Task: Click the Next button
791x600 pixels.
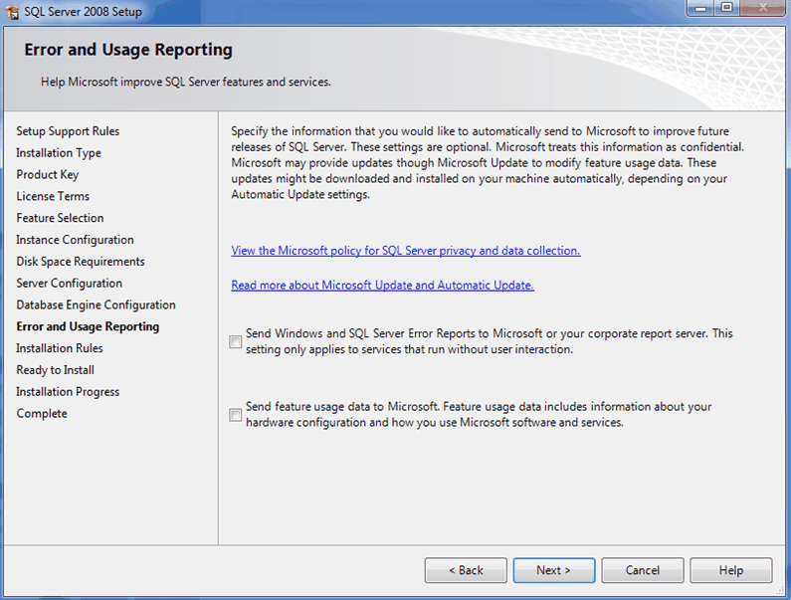Action: pyautogui.click(x=554, y=570)
